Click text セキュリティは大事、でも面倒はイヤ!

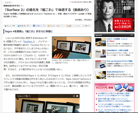tap(120, 44)
